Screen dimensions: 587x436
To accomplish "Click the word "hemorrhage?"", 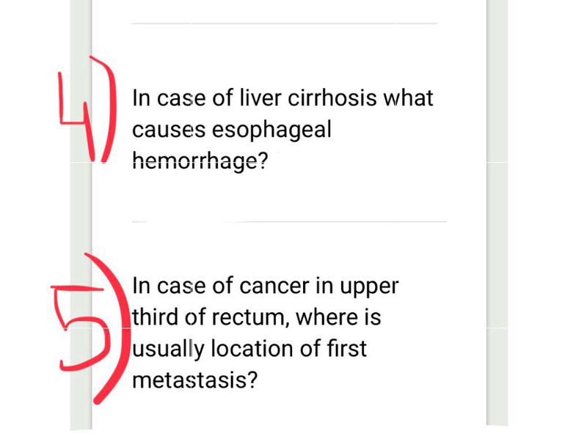I will (x=200, y=161).
